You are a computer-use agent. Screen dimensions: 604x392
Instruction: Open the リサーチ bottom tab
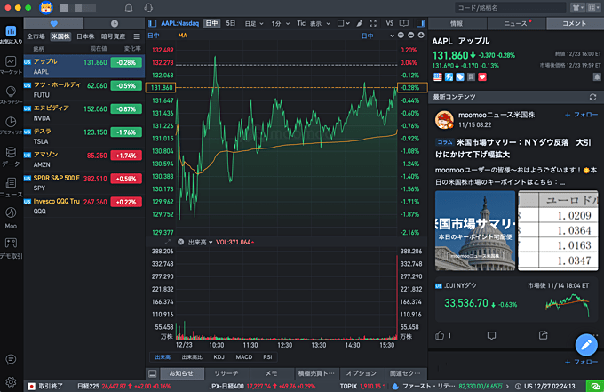click(x=226, y=373)
